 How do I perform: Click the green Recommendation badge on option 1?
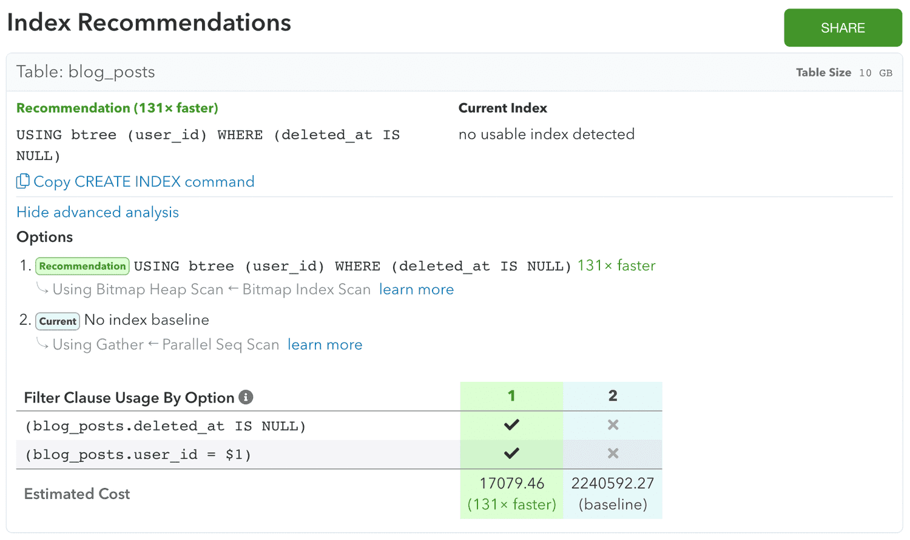point(82,266)
